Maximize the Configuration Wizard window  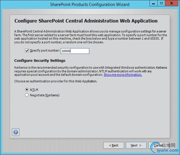(161, 3)
